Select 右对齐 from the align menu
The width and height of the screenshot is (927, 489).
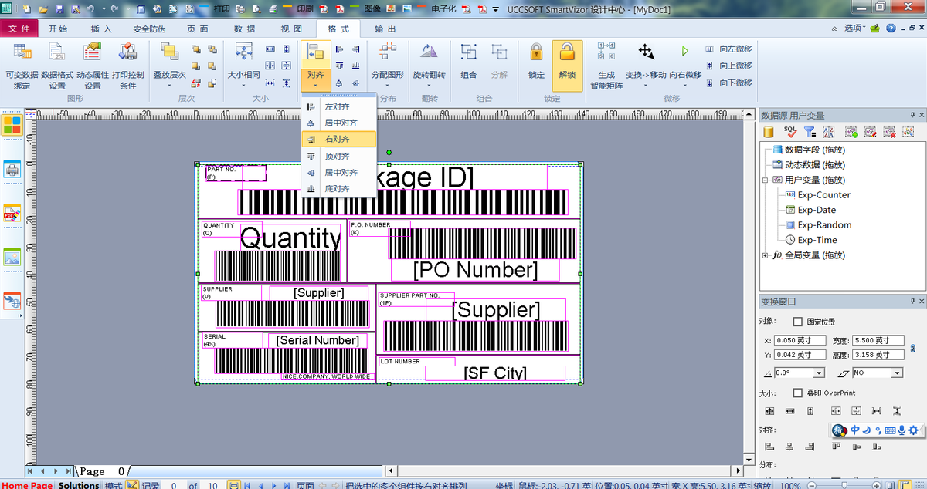point(338,140)
